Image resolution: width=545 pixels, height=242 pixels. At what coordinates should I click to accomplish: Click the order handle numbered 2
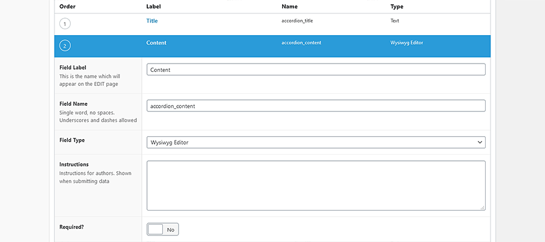[x=65, y=46]
